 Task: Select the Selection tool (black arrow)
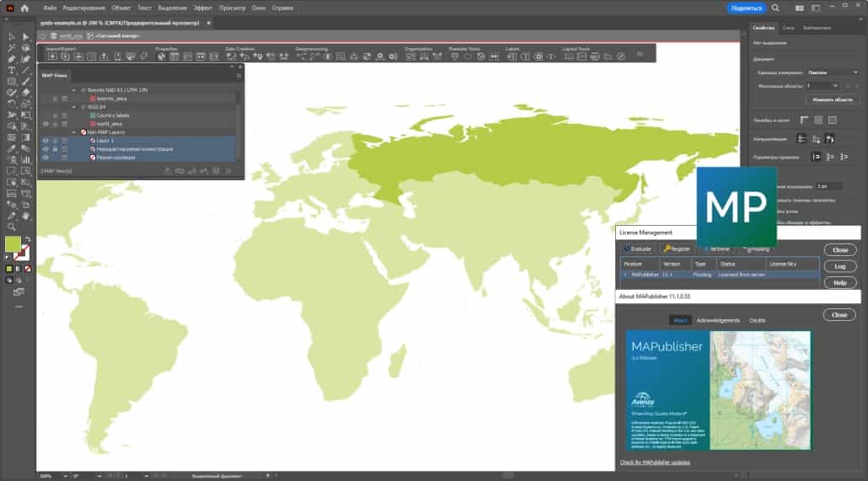(11, 37)
